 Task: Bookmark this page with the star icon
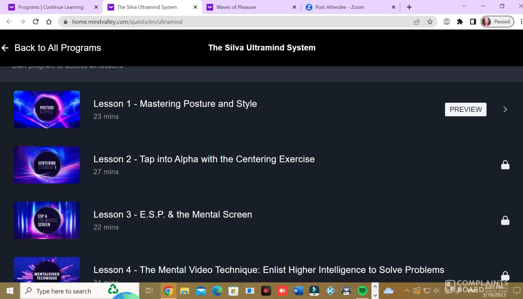click(x=430, y=22)
